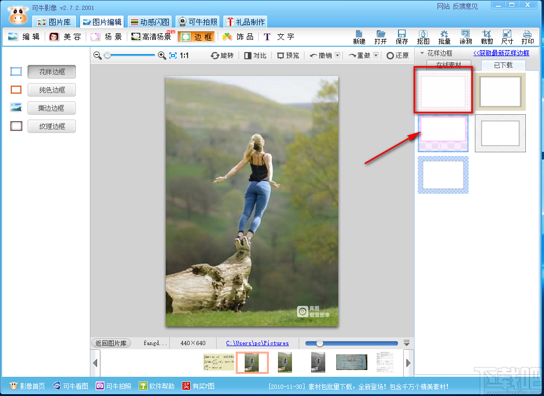Collapse the 花样边框 panel triangle

422,53
